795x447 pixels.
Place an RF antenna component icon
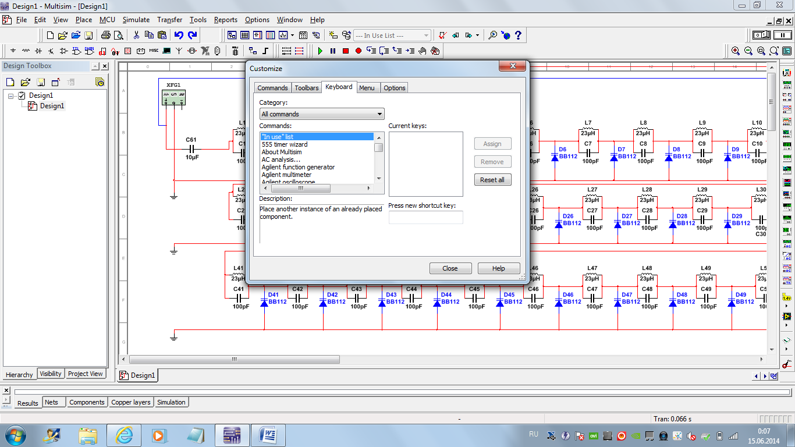pyautogui.click(x=179, y=51)
